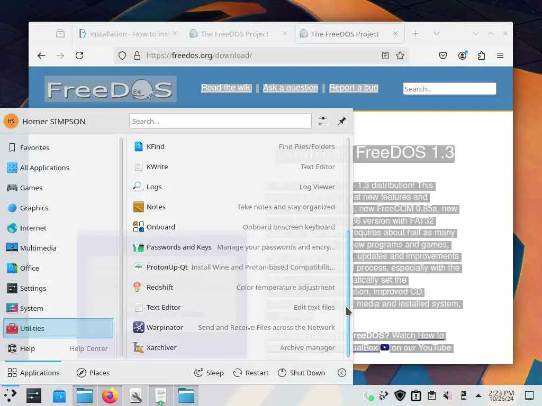The image size is (542, 406).
Task: Pin the application launcher open
Action: tap(342, 121)
